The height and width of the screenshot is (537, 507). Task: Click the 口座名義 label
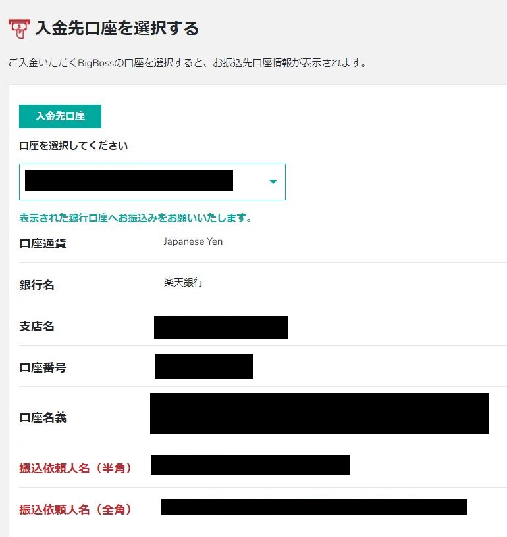tap(43, 417)
